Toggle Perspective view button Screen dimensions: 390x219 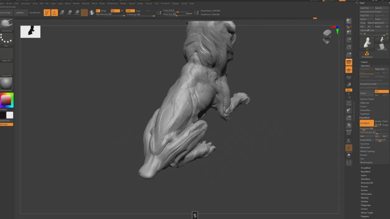(349, 62)
